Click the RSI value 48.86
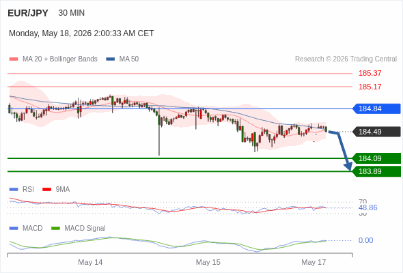Screen dimensions: 403x273 (x=367, y=207)
